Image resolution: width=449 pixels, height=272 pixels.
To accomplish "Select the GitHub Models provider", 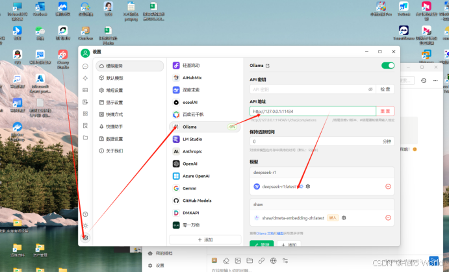I will coord(205,201).
